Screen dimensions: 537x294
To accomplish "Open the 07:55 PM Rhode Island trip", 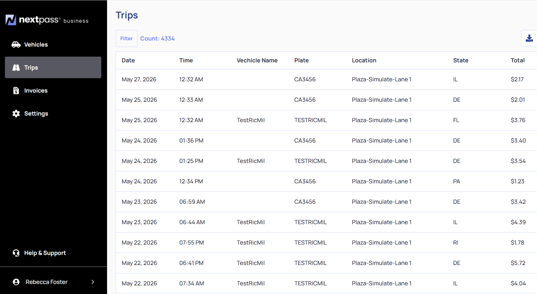I will pyautogui.click(x=326, y=243).
